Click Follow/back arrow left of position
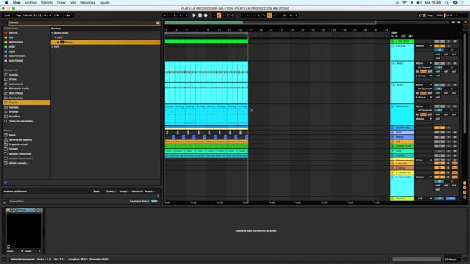470x264 pixels. (x=164, y=15)
